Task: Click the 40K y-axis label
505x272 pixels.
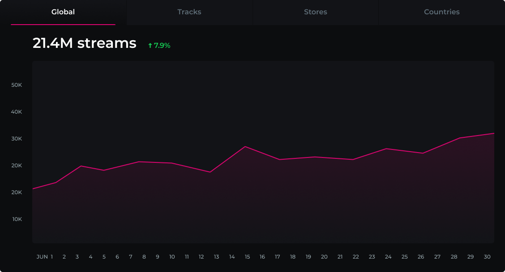Action: pos(17,112)
